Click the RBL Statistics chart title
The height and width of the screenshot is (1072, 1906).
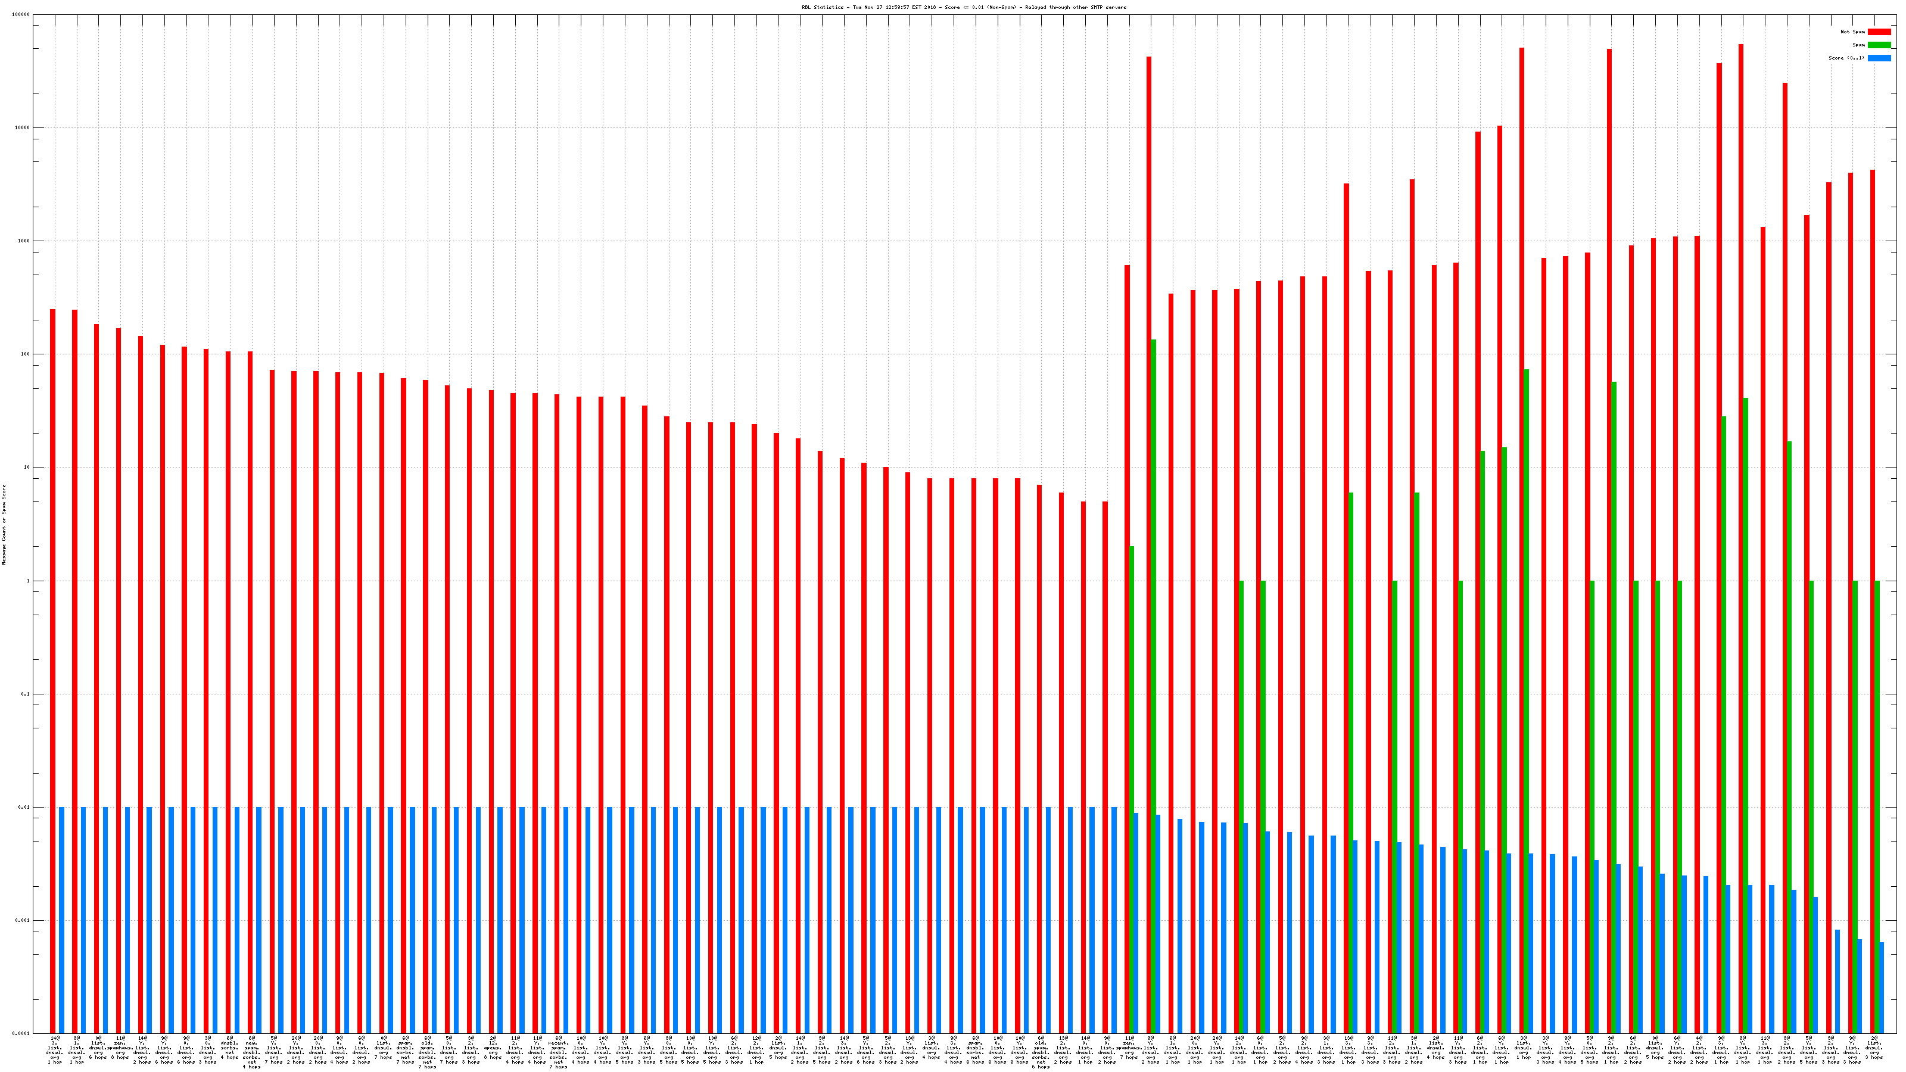[x=963, y=7]
